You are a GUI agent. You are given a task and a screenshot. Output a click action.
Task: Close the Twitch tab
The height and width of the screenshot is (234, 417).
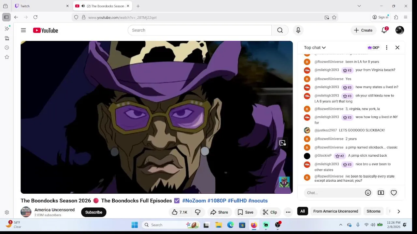click(67, 6)
